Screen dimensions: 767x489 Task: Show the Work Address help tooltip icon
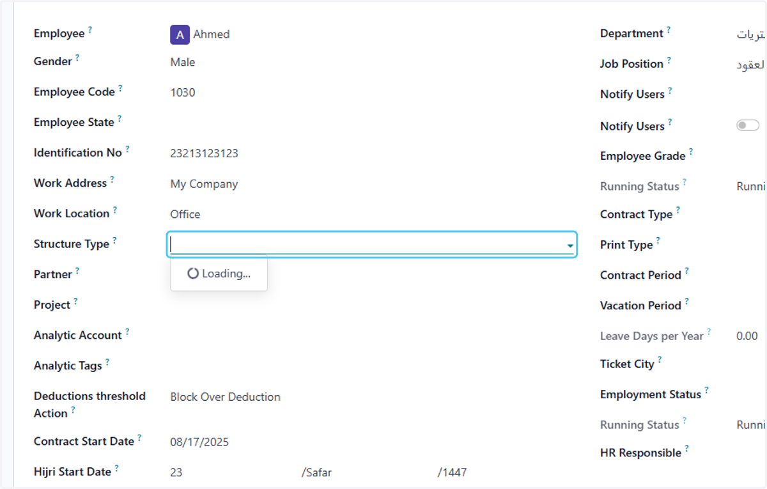click(112, 180)
